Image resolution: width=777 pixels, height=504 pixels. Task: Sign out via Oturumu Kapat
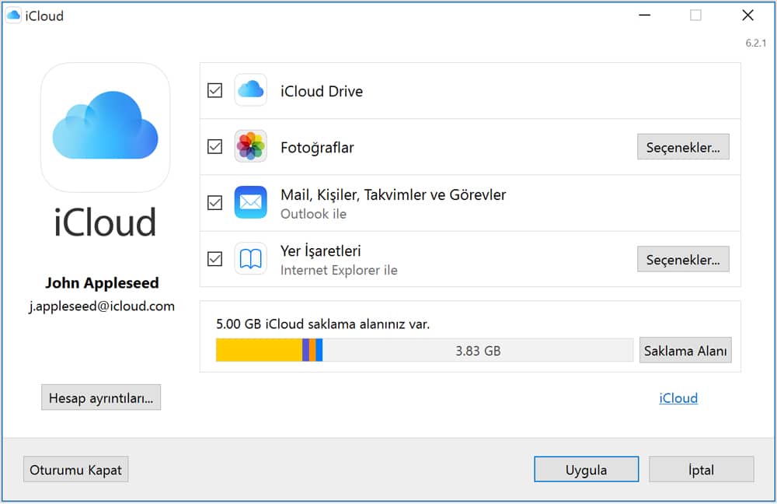(75, 469)
